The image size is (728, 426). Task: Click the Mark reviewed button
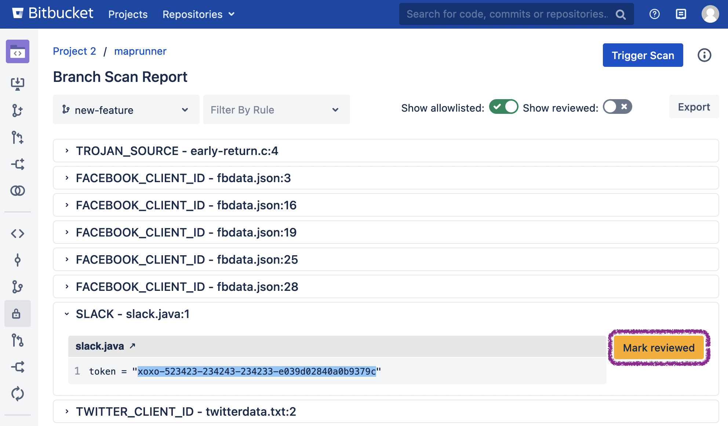658,348
